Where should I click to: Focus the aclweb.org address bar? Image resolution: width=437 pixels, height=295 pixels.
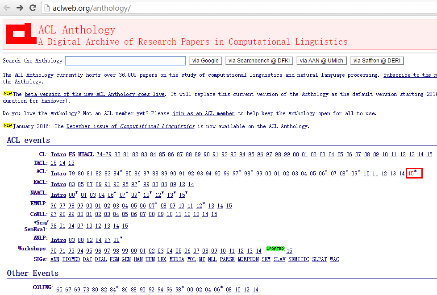[240, 8]
